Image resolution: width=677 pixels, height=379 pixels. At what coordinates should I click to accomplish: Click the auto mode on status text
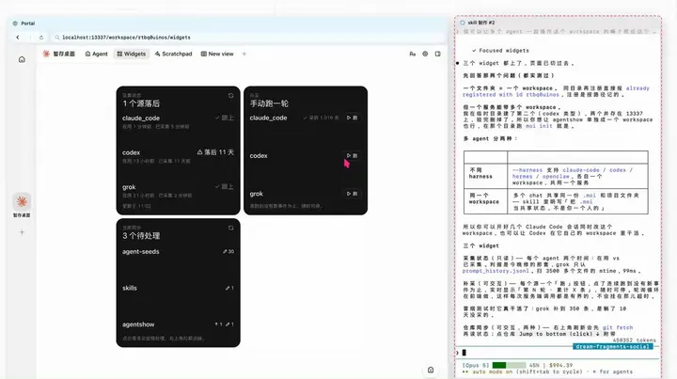[x=492, y=371]
